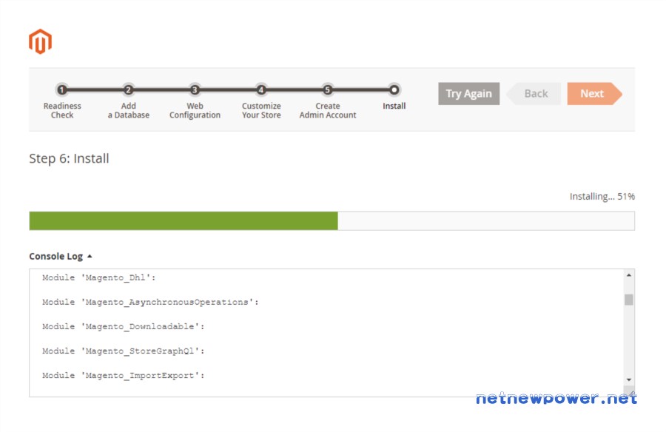666x432 pixels.
Task: Select step 1 Readiness Check circle
Action: pos(62,90)
